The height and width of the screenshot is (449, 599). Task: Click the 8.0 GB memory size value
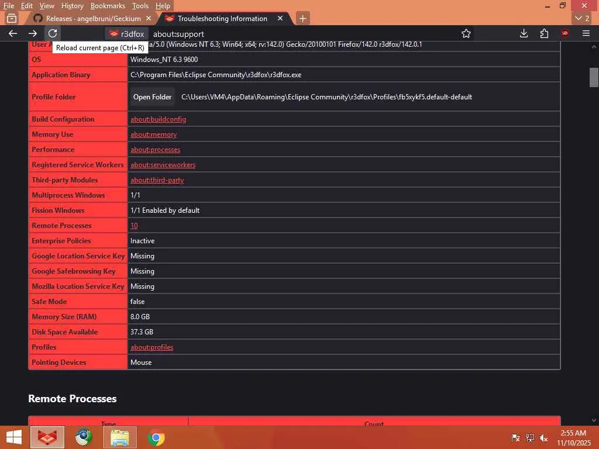(x=140, y=316)
